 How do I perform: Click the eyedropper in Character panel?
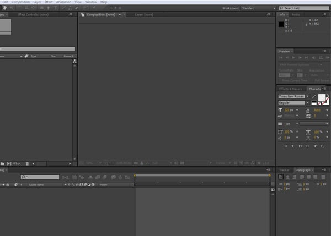click(314, 97)
